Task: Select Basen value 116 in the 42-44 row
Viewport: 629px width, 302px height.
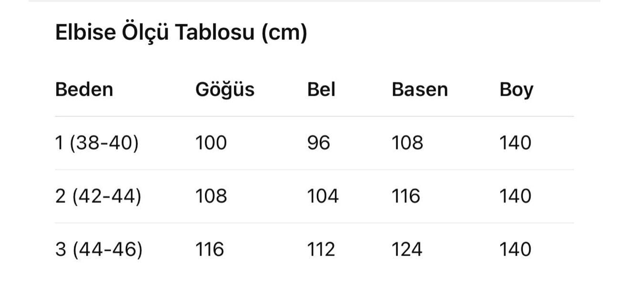Action: click(x=406, y=196)
